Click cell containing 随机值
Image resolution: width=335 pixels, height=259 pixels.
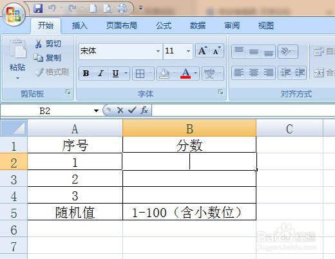(x=75, y=212)
